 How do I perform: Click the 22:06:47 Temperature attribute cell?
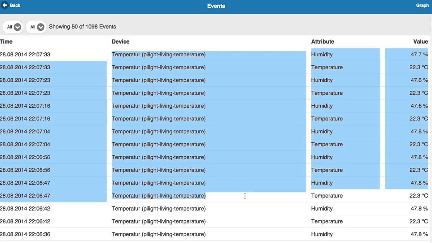pyautogui.click(x=327, y=196)
